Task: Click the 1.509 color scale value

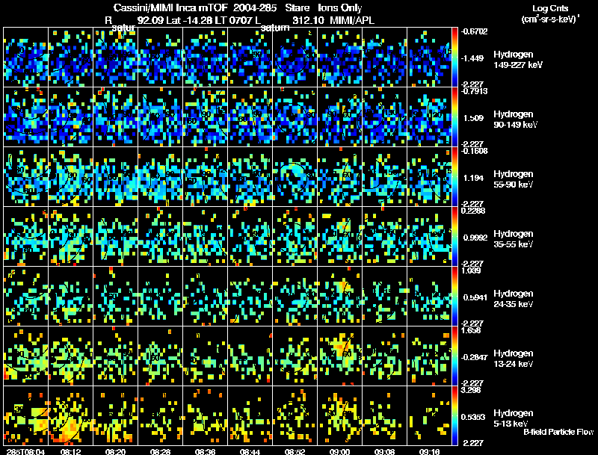Action: coord(474,118)
